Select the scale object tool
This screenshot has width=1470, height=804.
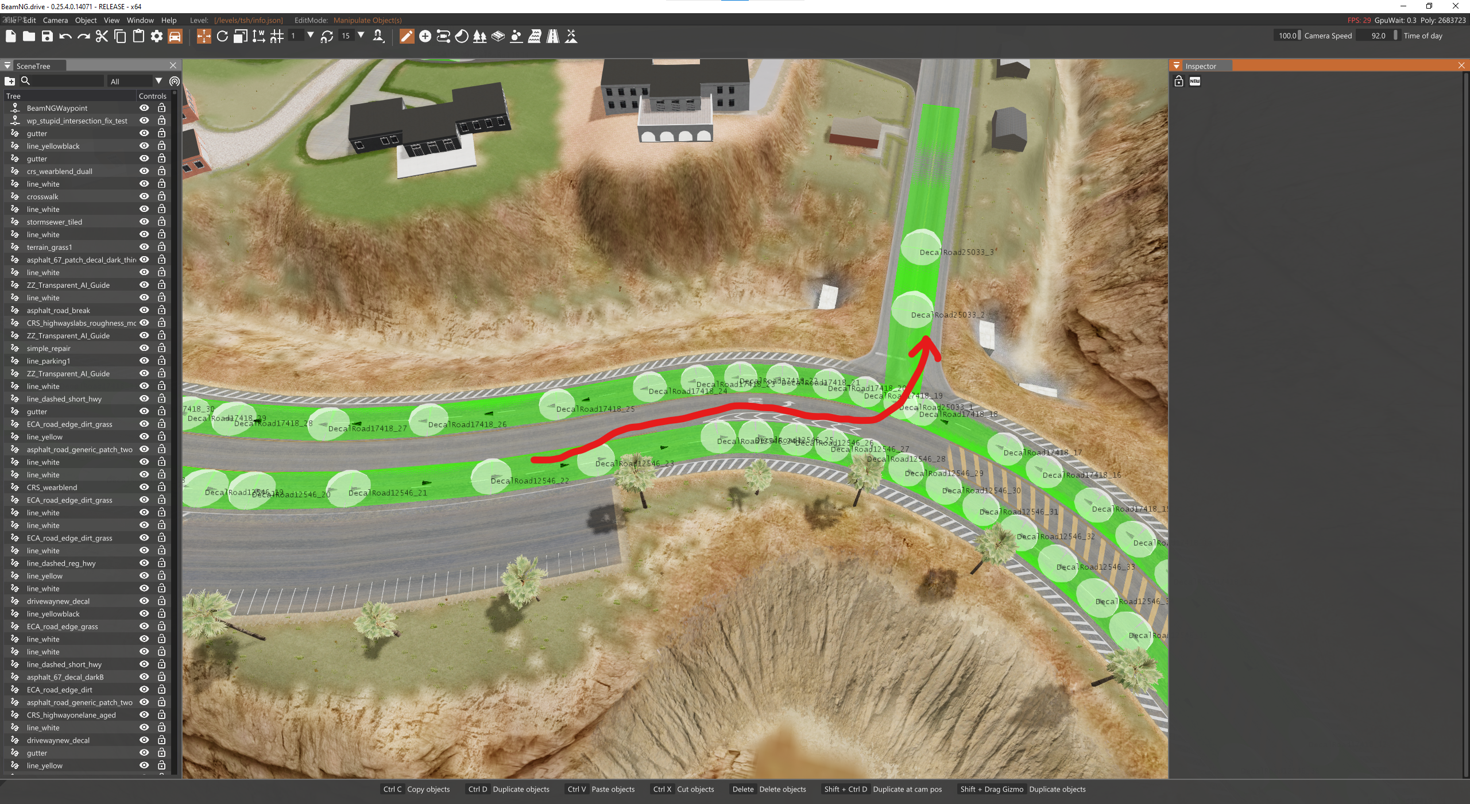(x=241, y=37)
